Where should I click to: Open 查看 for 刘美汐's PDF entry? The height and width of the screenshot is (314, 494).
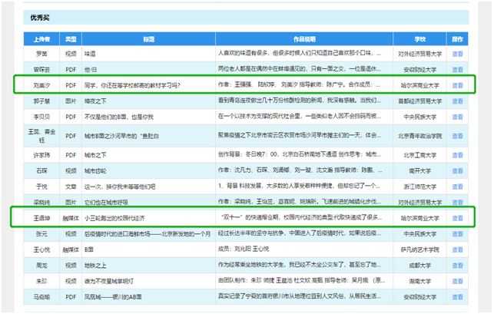[457, 83]
